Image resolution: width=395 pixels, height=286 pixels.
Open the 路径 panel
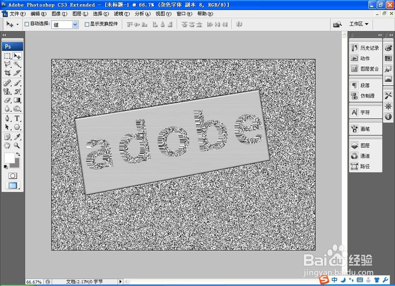365,166
